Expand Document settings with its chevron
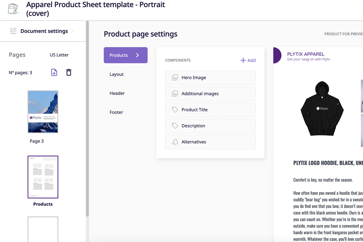 coord(73,31)
